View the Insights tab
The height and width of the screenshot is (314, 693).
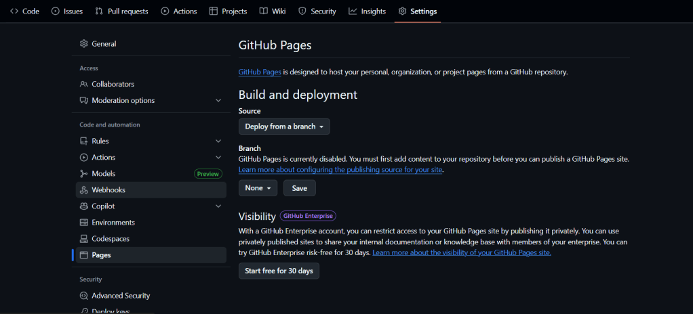368,12
